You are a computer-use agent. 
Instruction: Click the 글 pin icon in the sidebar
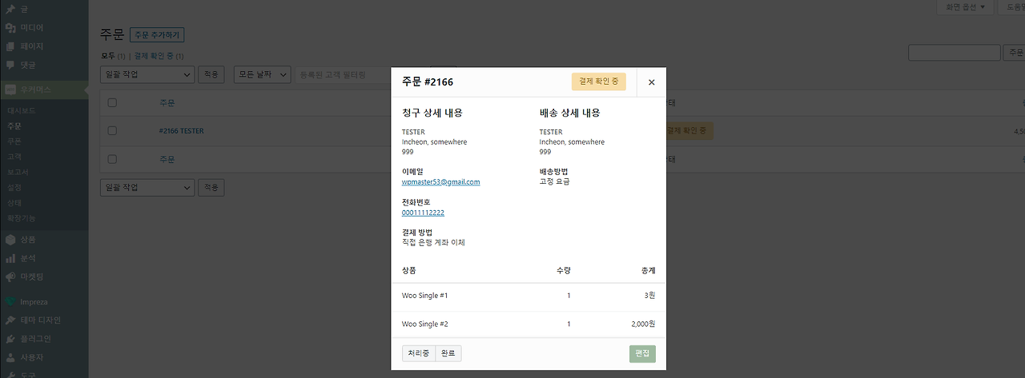point(10,8)
